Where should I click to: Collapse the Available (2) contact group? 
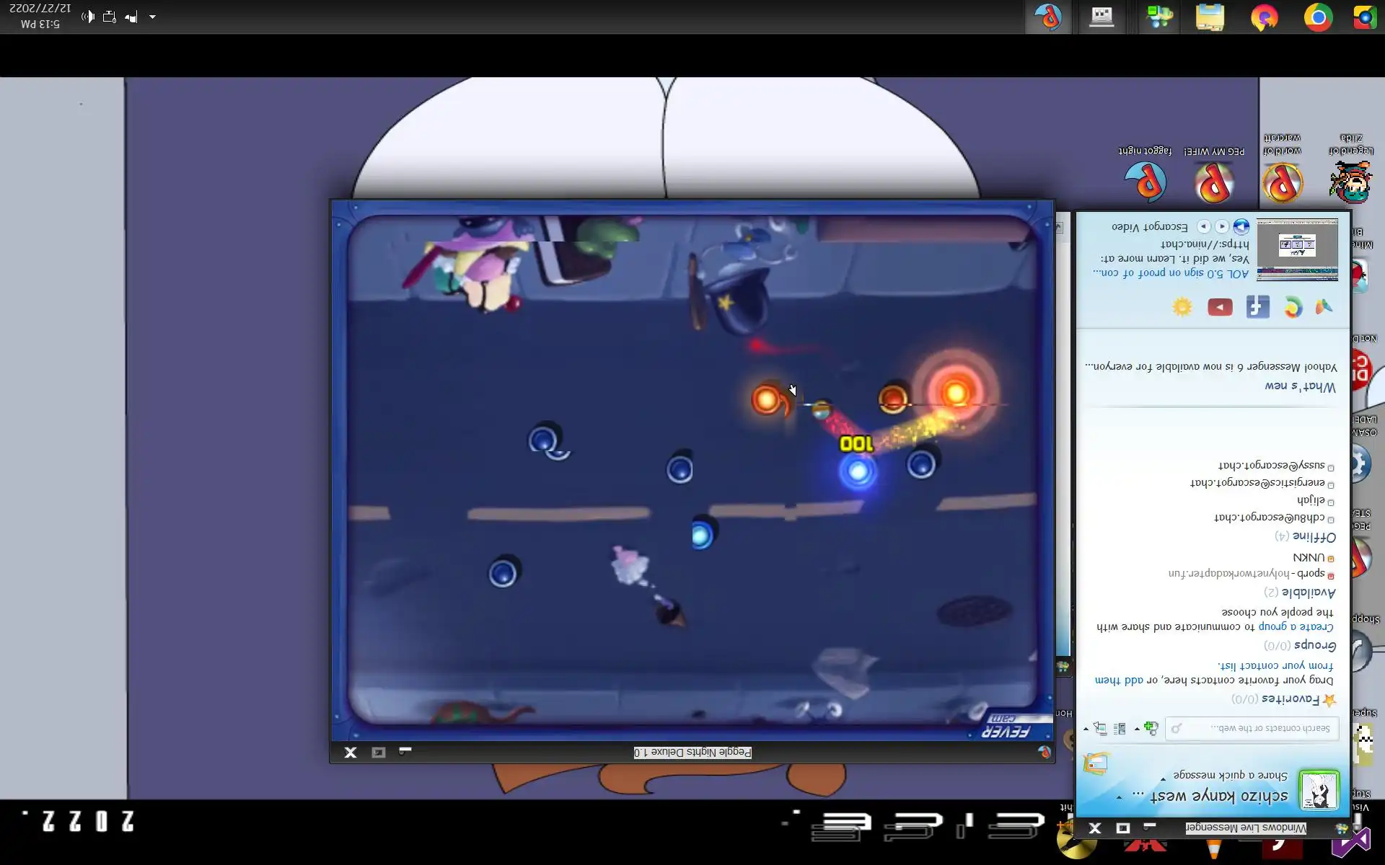click(x=1309, y=592)
